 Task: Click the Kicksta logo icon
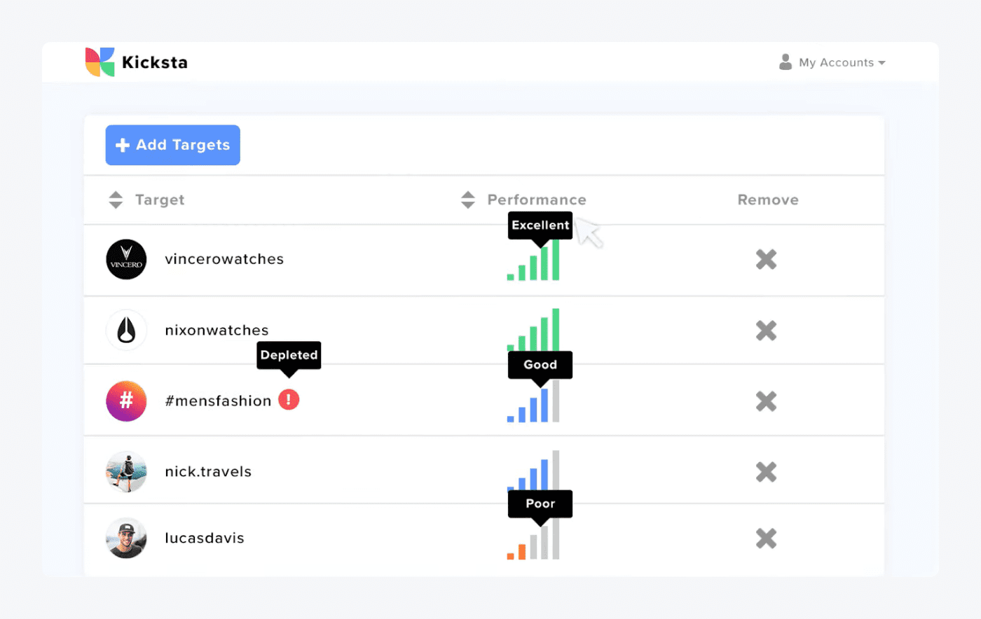pyautogui.click(x=100, y=62)
